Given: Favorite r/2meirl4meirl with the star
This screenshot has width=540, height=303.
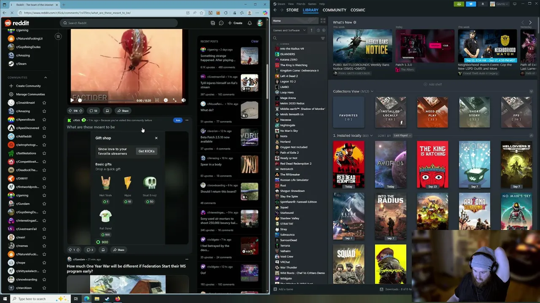Looking at the screenshot, I should [44, 103].
